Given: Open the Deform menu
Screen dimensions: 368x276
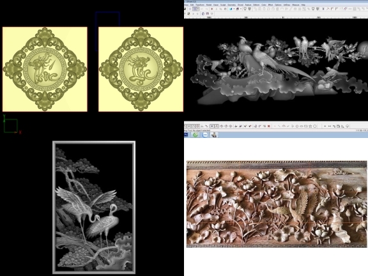Looking at the screenshot, I should click(x=256, y=4).
